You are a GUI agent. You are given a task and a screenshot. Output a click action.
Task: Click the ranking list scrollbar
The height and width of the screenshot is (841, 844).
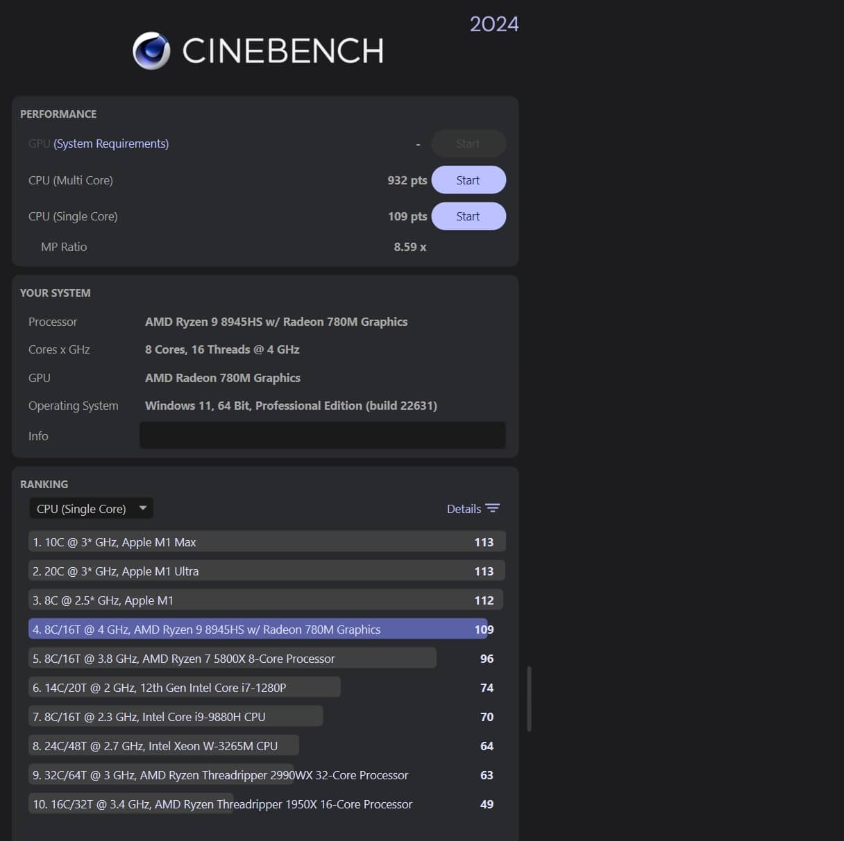tap(530, 698)
